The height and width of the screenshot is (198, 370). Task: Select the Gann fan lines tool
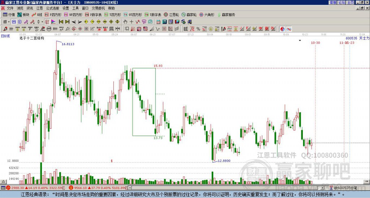[133, 29]
